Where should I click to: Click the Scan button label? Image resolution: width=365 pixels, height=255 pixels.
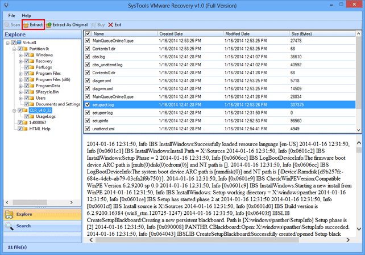(x=15, y=24)
